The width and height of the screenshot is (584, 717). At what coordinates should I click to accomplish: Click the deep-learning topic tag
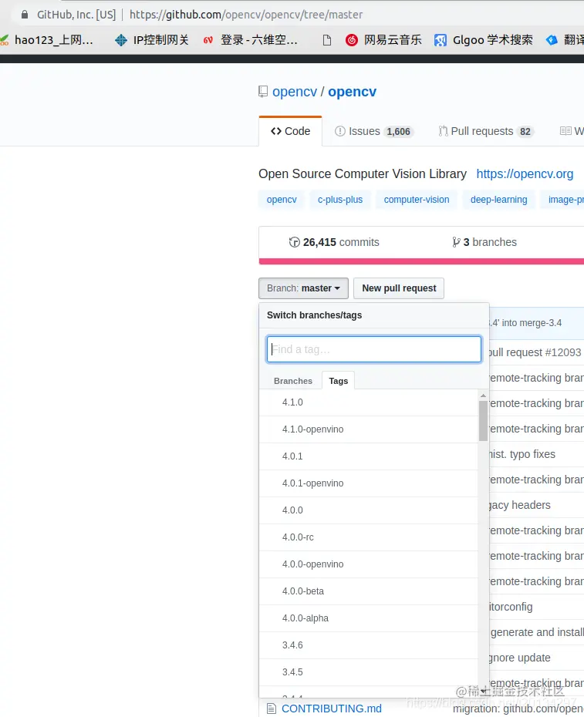click(499, 200)
